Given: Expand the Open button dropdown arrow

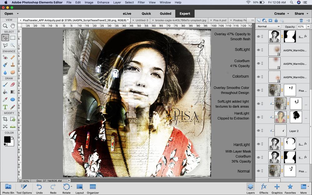Looking at the screenshot, I should click(x=18, y=13).
